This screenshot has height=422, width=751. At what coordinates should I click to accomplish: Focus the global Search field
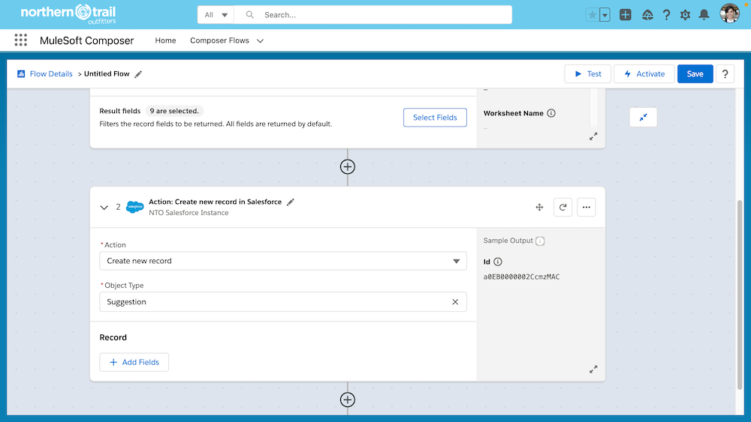[x=373, y=15]
